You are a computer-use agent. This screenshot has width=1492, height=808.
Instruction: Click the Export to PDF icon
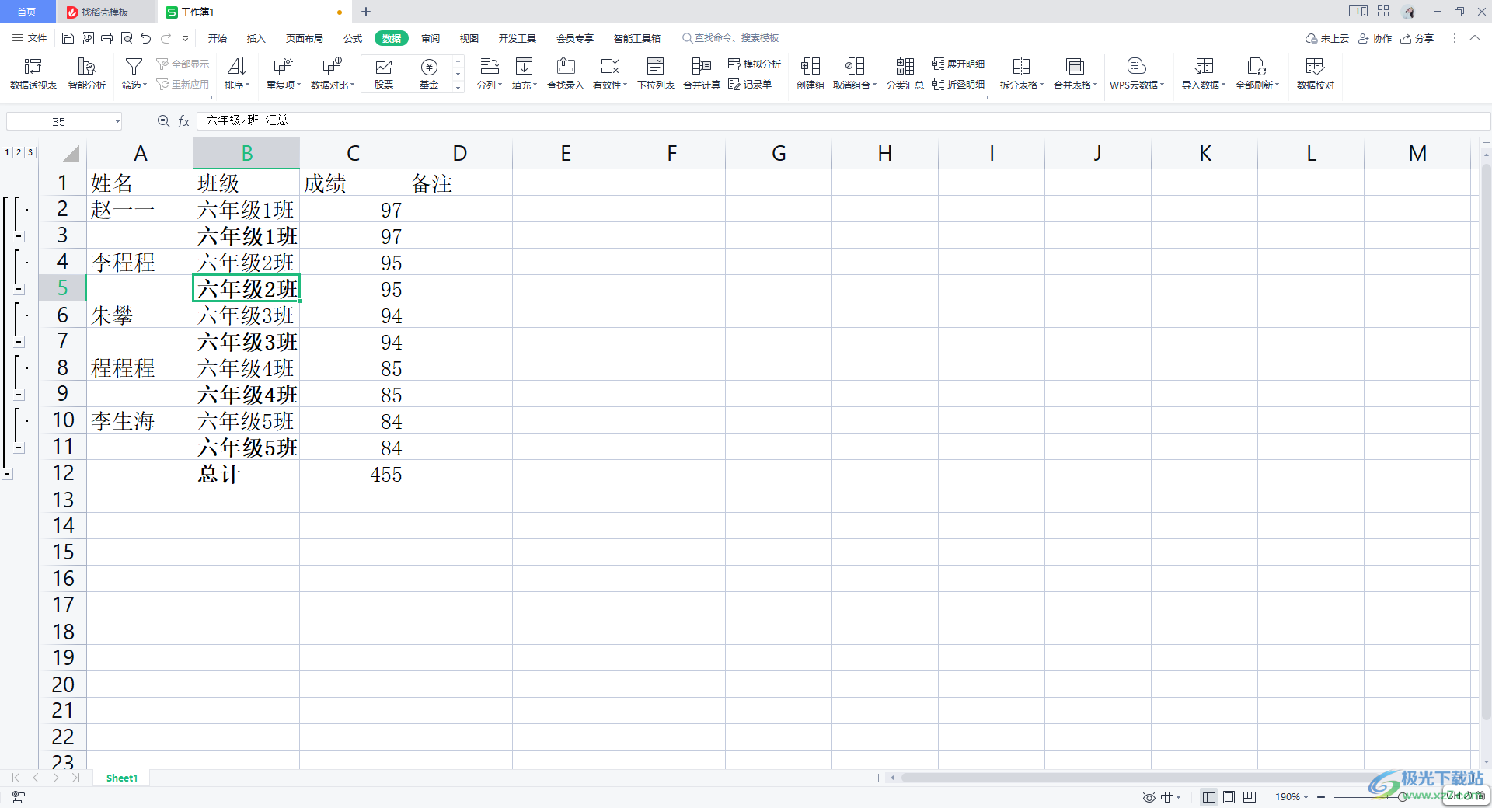(x=88, y=38)
